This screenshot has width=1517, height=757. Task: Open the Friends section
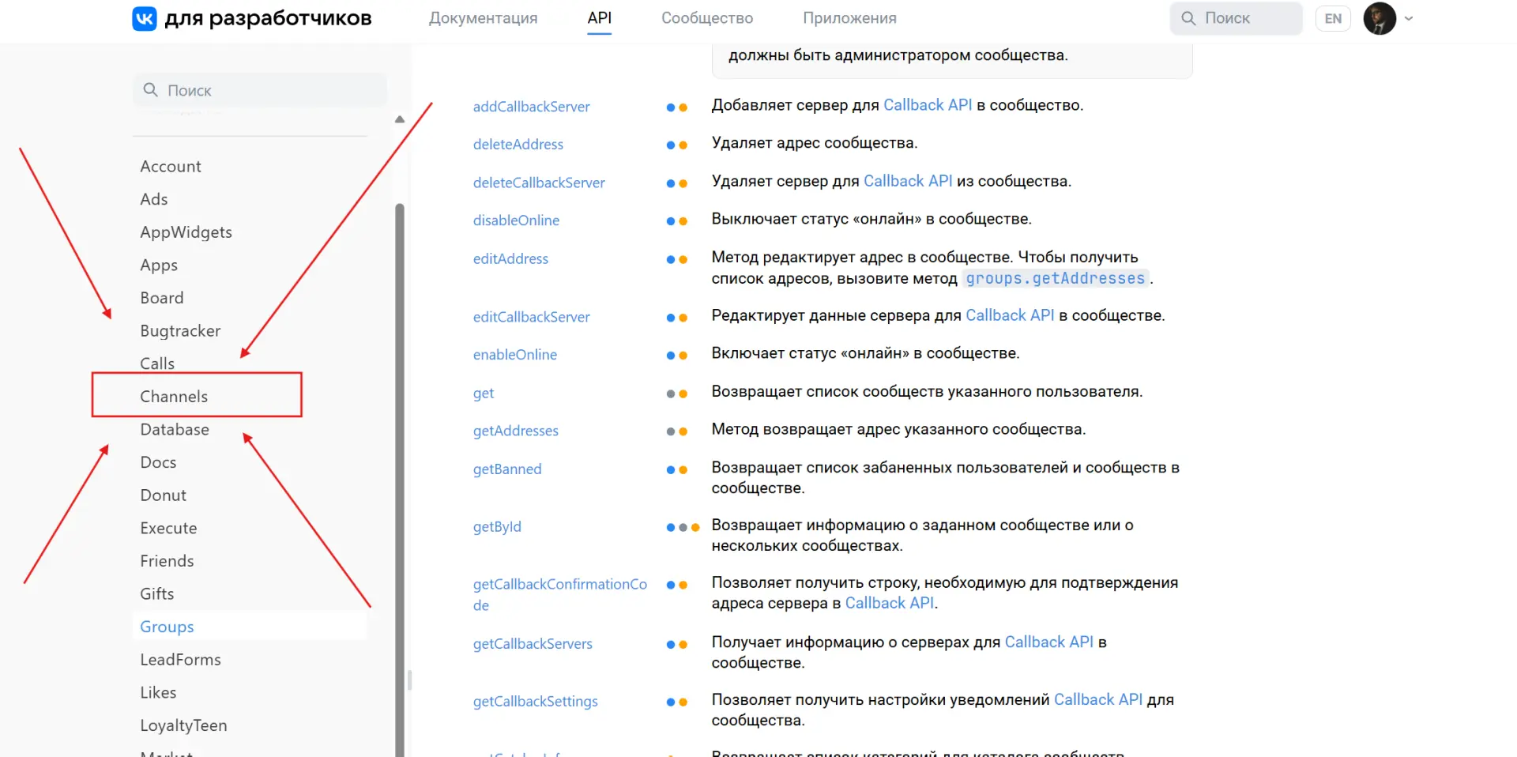(167, 561)
